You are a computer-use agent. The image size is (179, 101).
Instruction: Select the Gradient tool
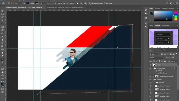[3, 49]
